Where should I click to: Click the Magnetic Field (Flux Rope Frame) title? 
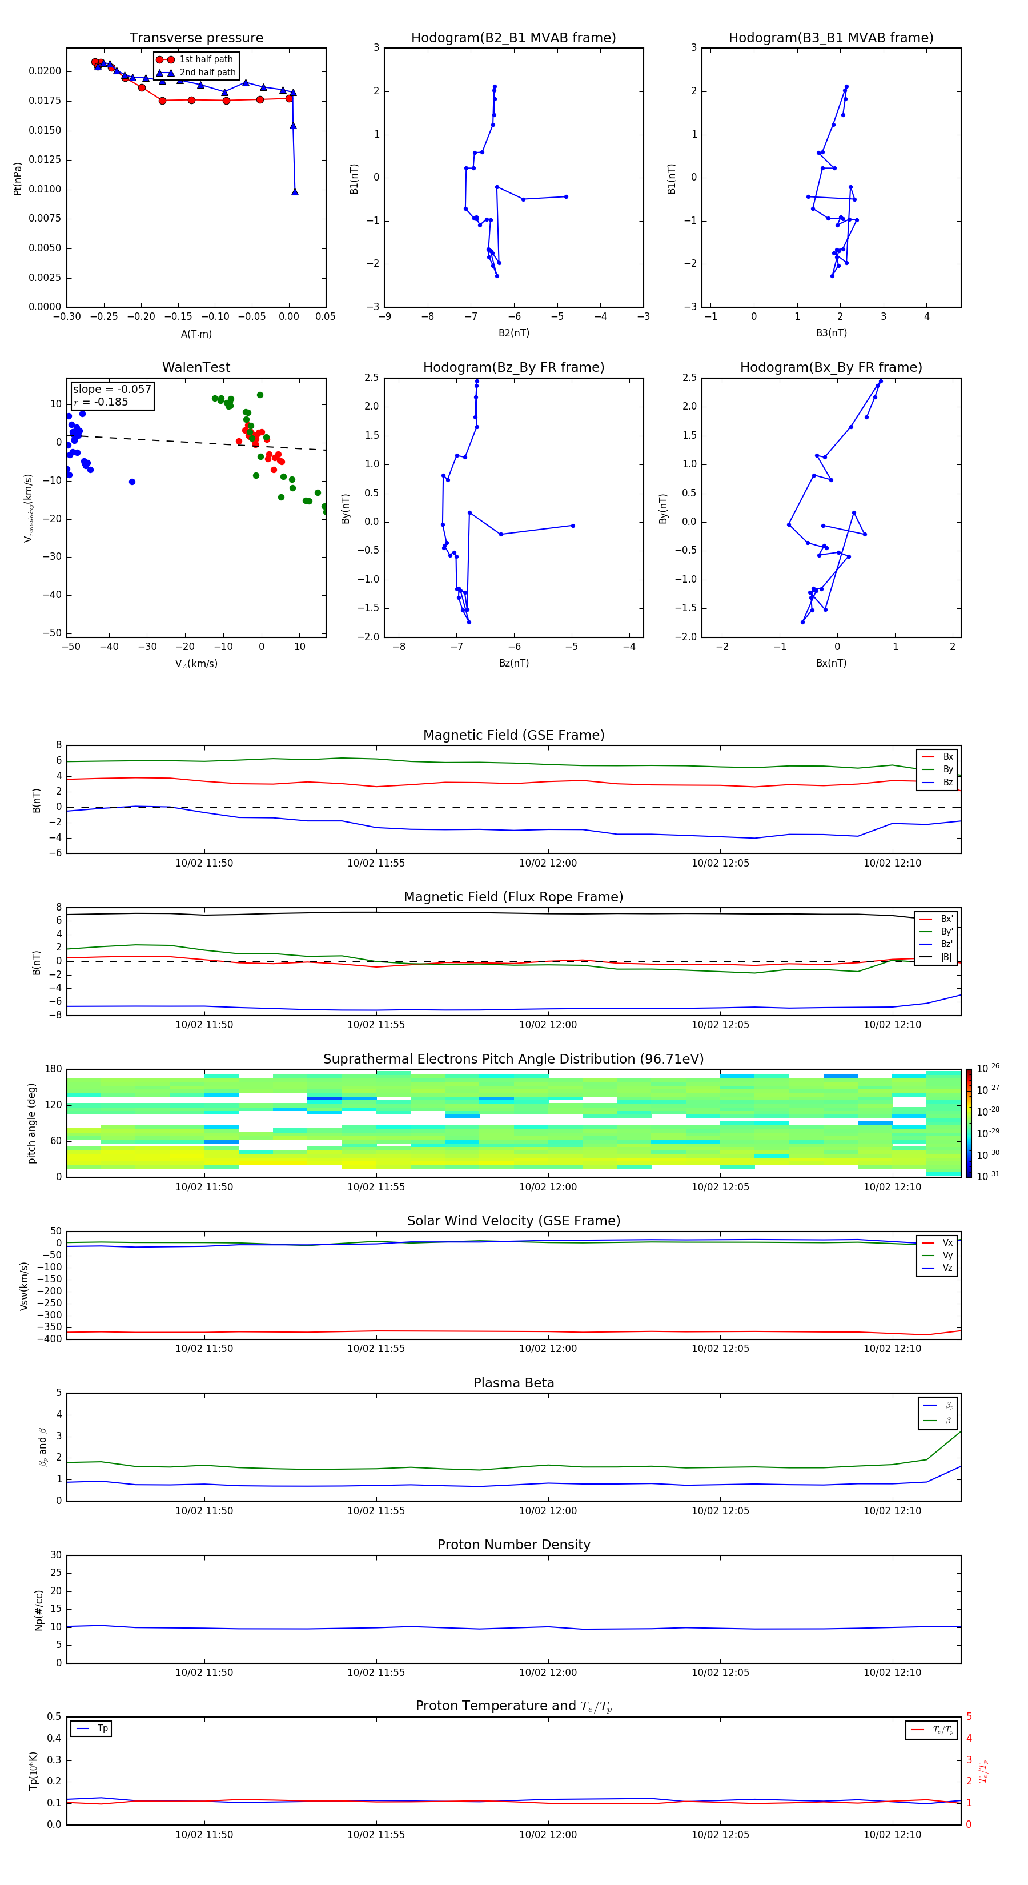click(x=513, y=896)
